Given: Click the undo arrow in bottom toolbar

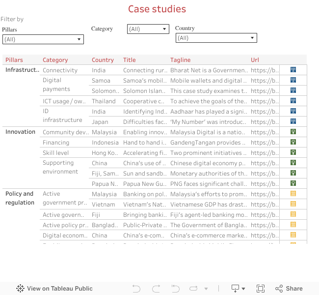Looking at the screenshot, I should point(136,289).
